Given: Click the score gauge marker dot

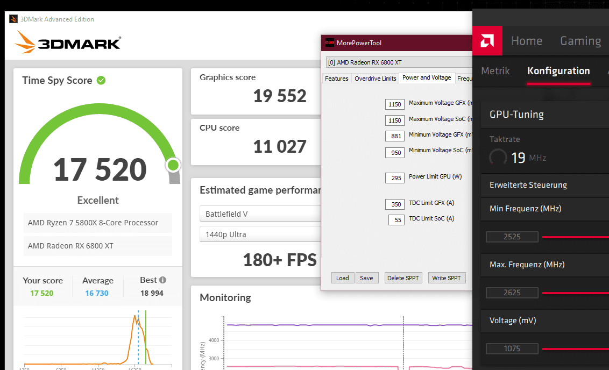Looking at the screenshot, I should point(173,165).
